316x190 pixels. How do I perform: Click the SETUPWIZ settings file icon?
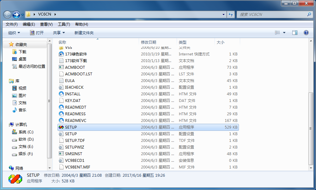[x=61, y=147]
